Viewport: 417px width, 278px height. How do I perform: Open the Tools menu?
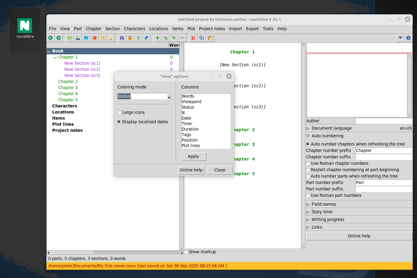coord(268,29)
